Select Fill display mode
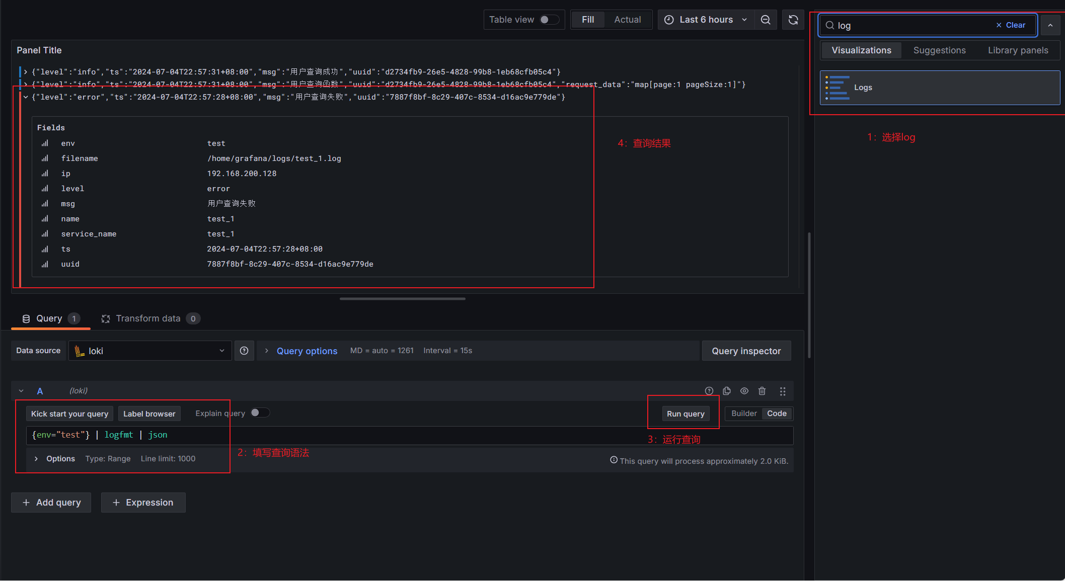Image resolution: width=1065 pixels, height=581 pixels. (x=588, y=20)
